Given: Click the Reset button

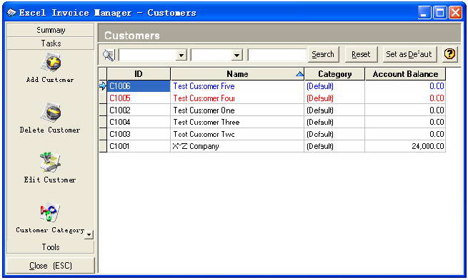Looking at the screenshot, I should [x=361, y=54].
